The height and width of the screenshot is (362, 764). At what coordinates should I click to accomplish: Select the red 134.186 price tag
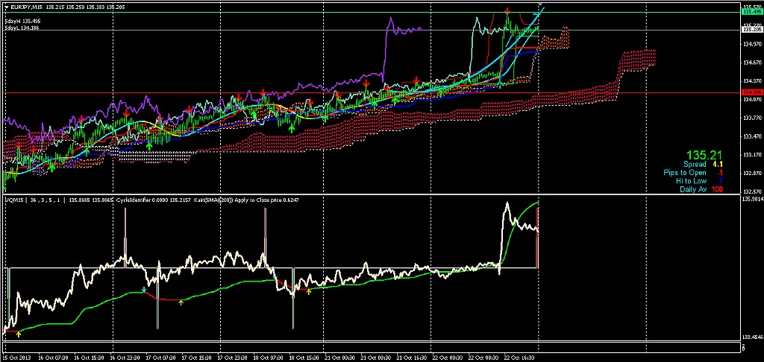click(751, 92)
